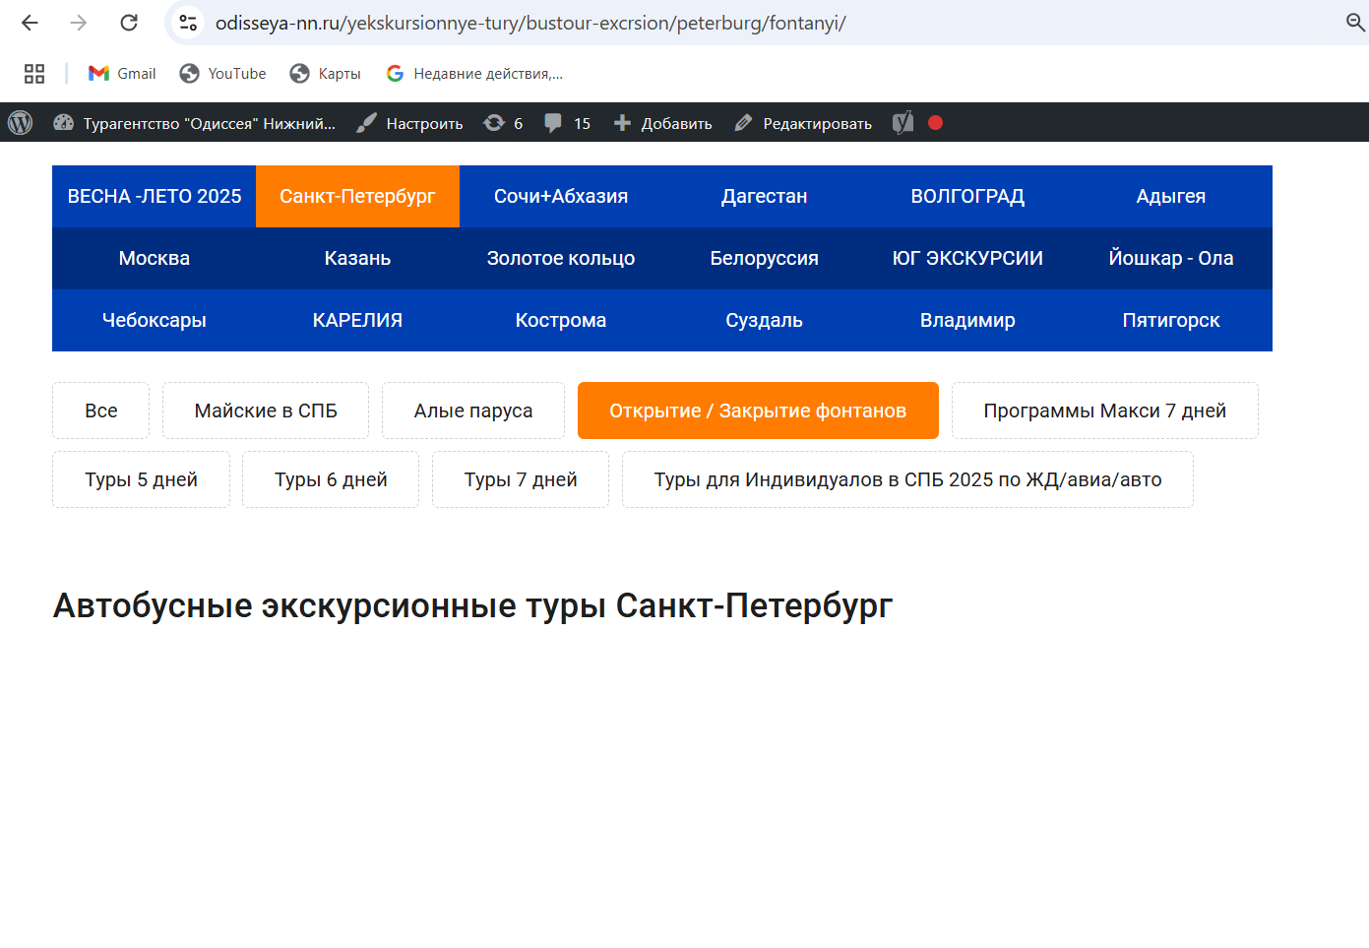
Task: Filter by Туры 7 дней
Action: pyautogui.click(x=521, y=479)
